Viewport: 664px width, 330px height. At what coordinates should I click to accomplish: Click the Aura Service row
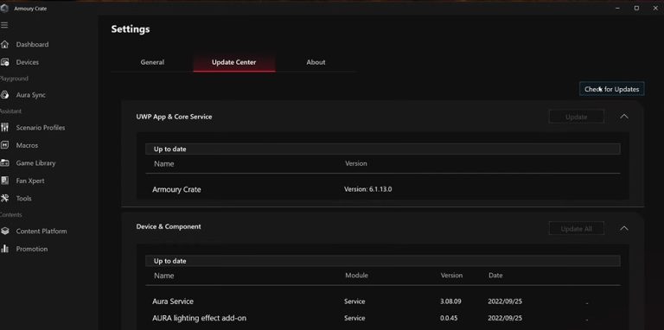[383, 301]
